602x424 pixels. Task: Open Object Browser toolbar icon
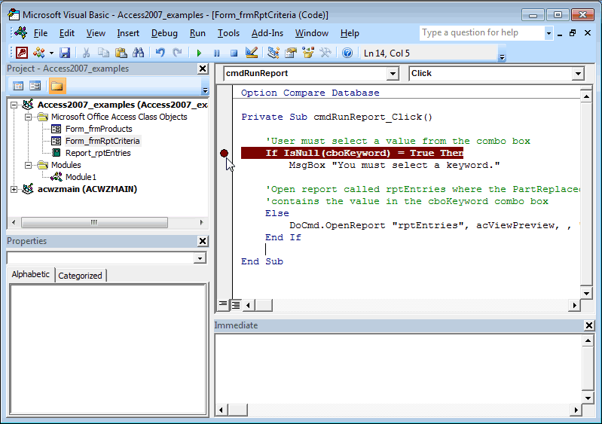(308, 53)
